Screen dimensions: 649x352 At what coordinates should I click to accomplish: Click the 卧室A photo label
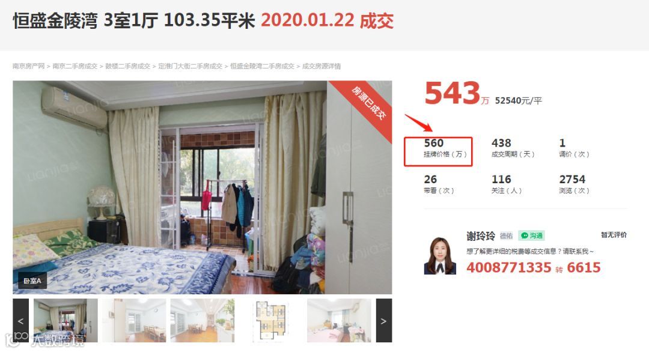click(32, 281)
